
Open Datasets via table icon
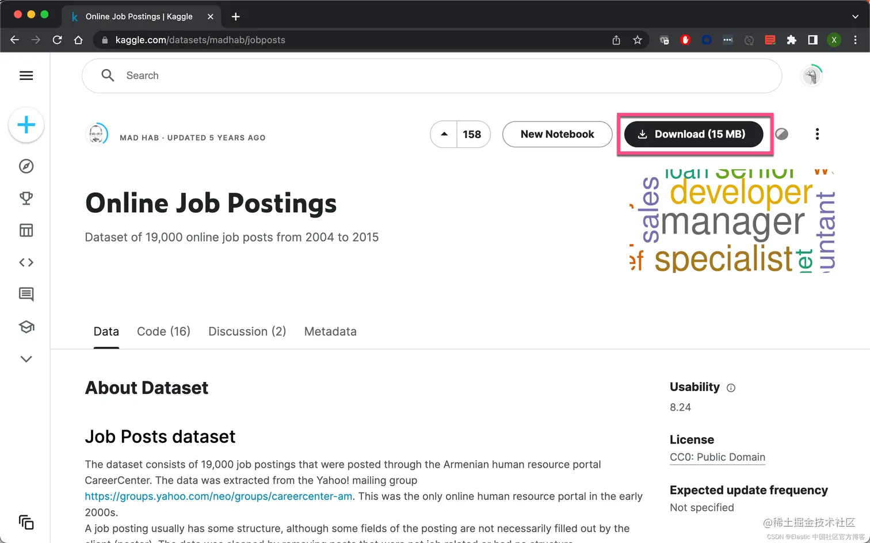26,231
